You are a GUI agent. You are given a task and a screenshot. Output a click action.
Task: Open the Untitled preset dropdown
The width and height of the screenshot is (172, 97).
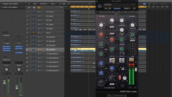(x=119, y=5)
